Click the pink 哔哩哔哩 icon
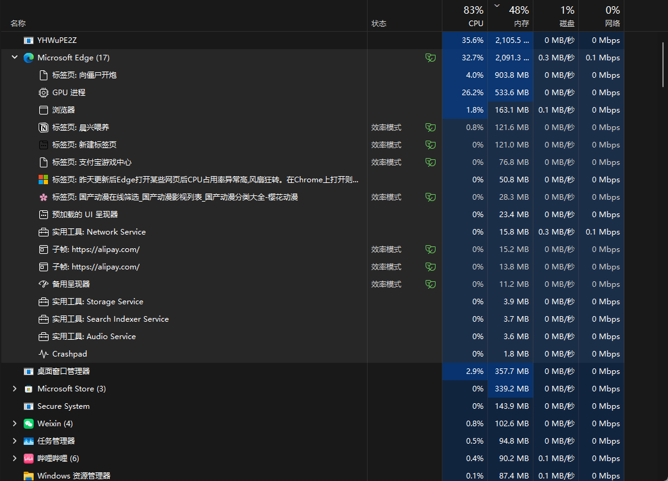Viewport: 668px width, 481px height. tap(29, 459)
